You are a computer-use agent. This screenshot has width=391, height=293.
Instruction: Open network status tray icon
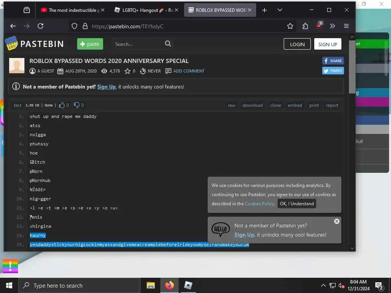click(333, 285)
